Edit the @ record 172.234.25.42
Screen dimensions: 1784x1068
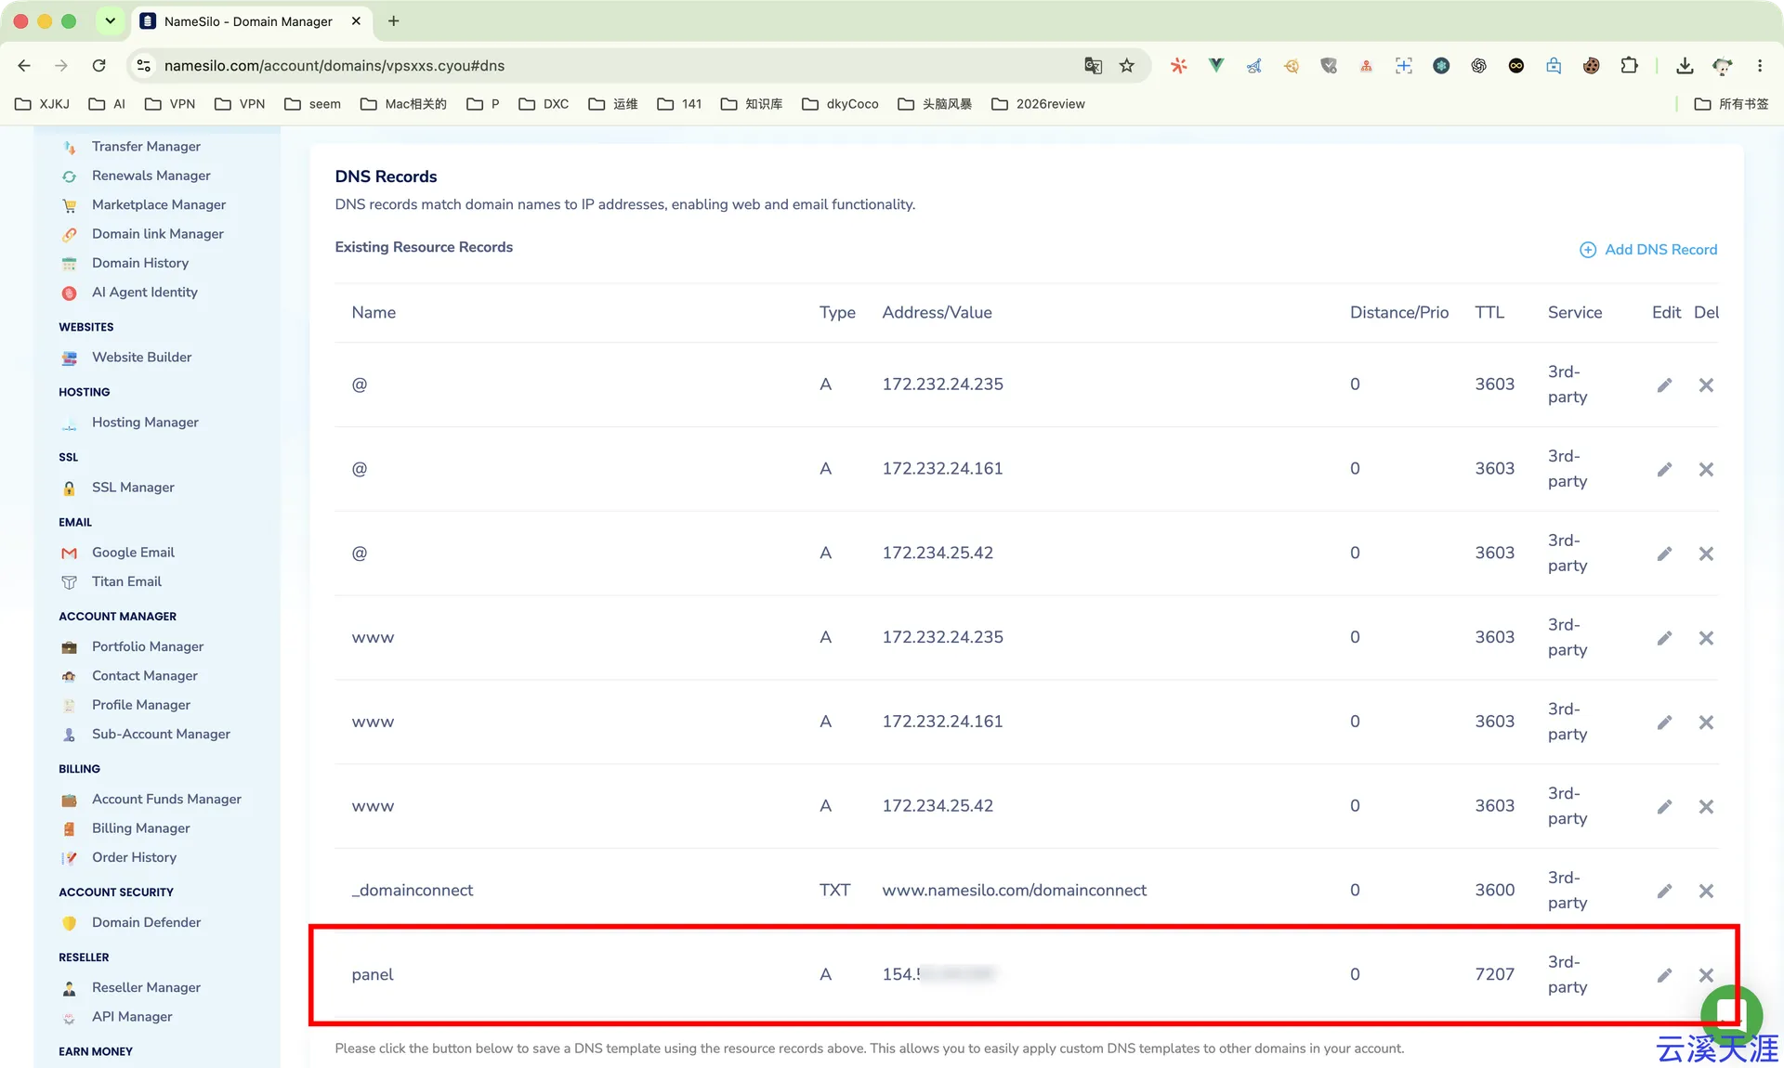point(1664,554)
